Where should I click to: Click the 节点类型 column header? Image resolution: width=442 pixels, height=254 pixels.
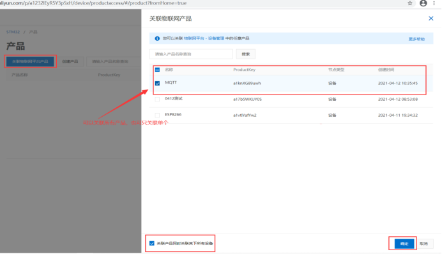tap(336, 70)
